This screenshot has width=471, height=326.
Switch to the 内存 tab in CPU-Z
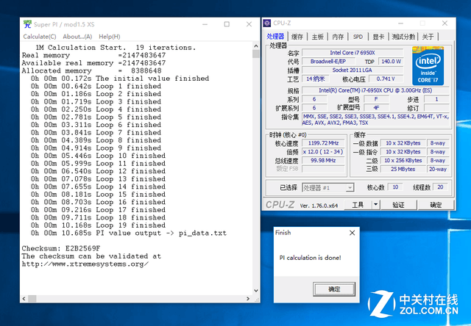(x=338, y=37)
